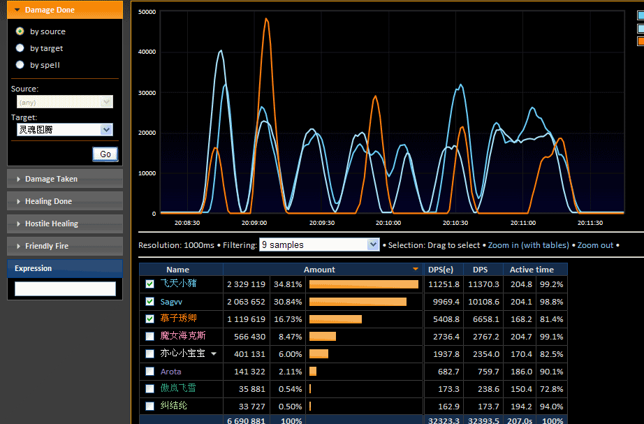Click the orange sort arrow in Amount header
This screenshot has width=644, height=424.
point(415,269)
